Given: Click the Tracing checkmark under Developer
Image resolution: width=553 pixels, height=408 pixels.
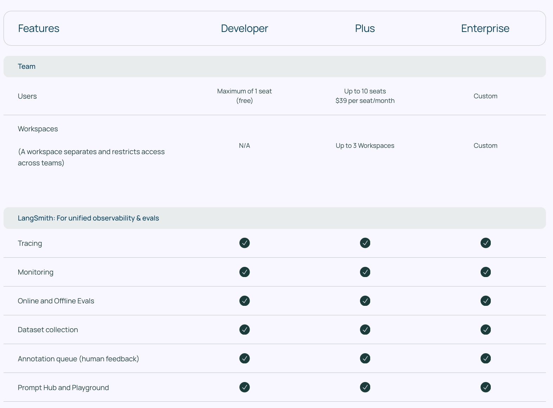Looking at the screenshot, I should point(244,243).
